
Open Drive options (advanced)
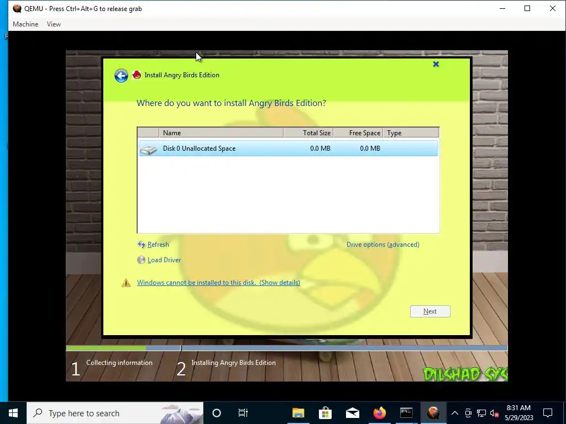tap(383, 245)
